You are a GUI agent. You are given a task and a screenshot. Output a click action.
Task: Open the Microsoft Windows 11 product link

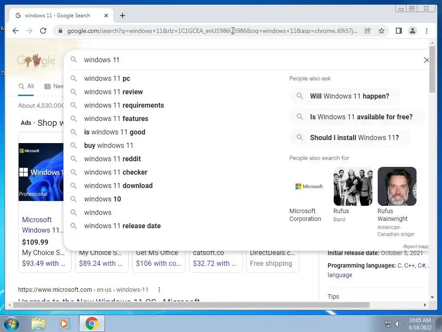tap(42, 225)
